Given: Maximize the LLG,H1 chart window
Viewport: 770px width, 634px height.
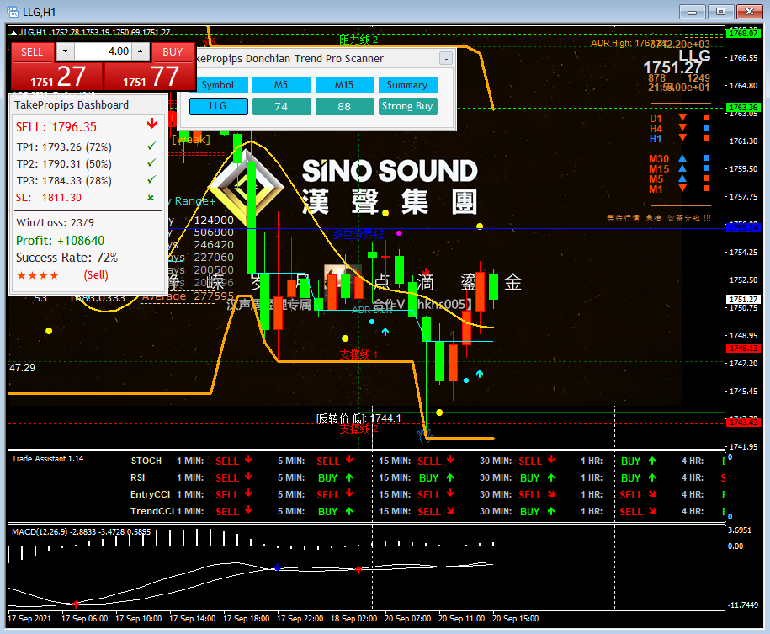Looking at the screenshot, I should pos(720,11).
